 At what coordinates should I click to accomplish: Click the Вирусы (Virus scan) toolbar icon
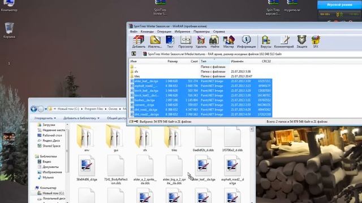(x=266, y=42)
